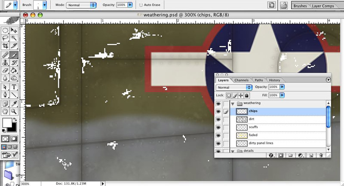Hide the chips layer
344x186 pixels.
pos(218,112)
